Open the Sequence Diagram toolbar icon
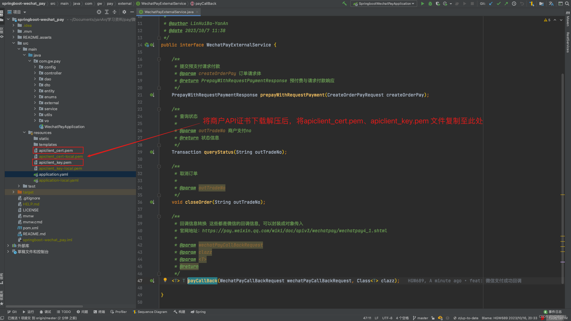 pyautogui.click(x=532, y=4)
